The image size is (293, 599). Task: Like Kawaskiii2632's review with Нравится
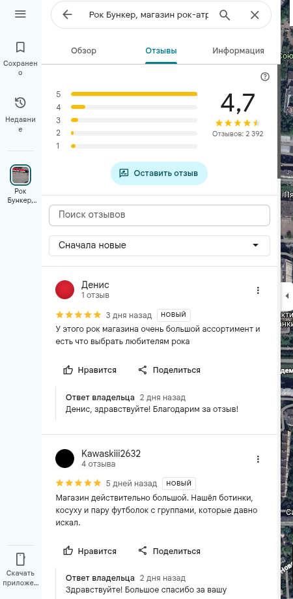[x=90, y=551]
